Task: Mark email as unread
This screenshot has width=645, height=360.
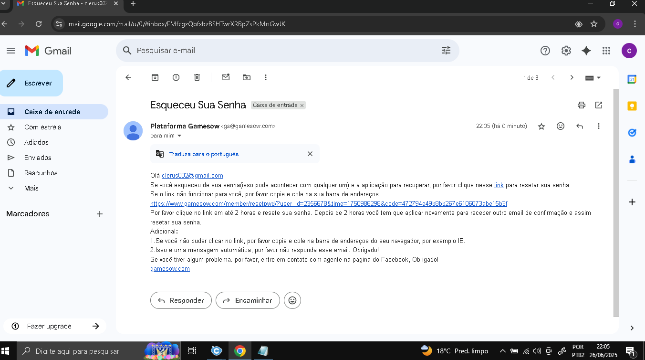Action: click(x=226, y=77)
